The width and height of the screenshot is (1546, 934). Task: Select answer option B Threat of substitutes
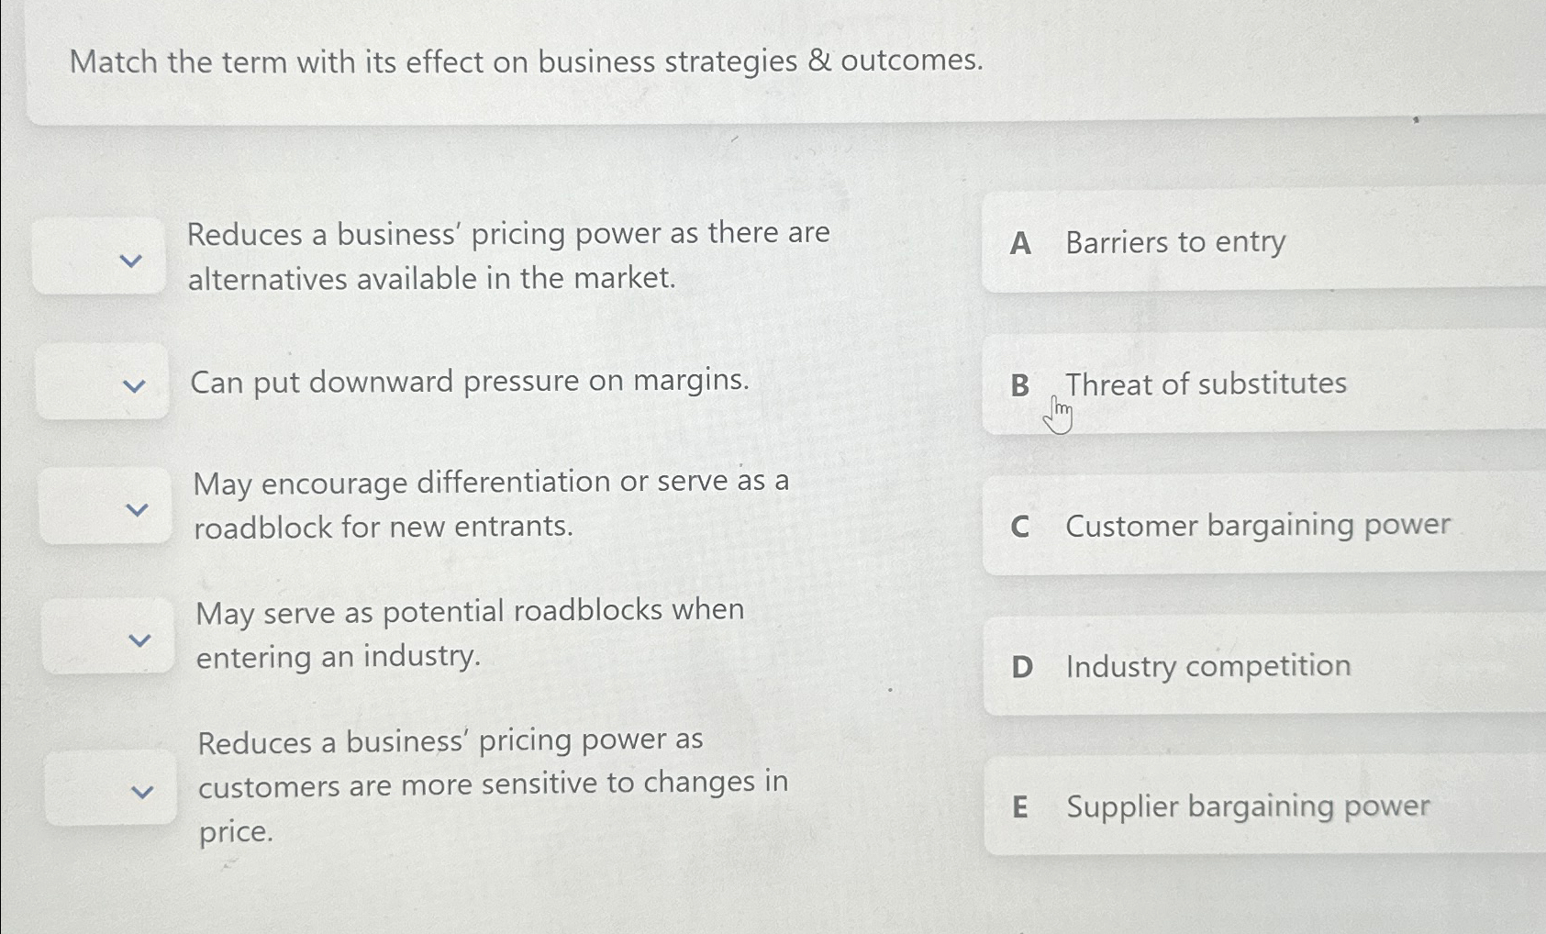click(x=1207, y=384)
